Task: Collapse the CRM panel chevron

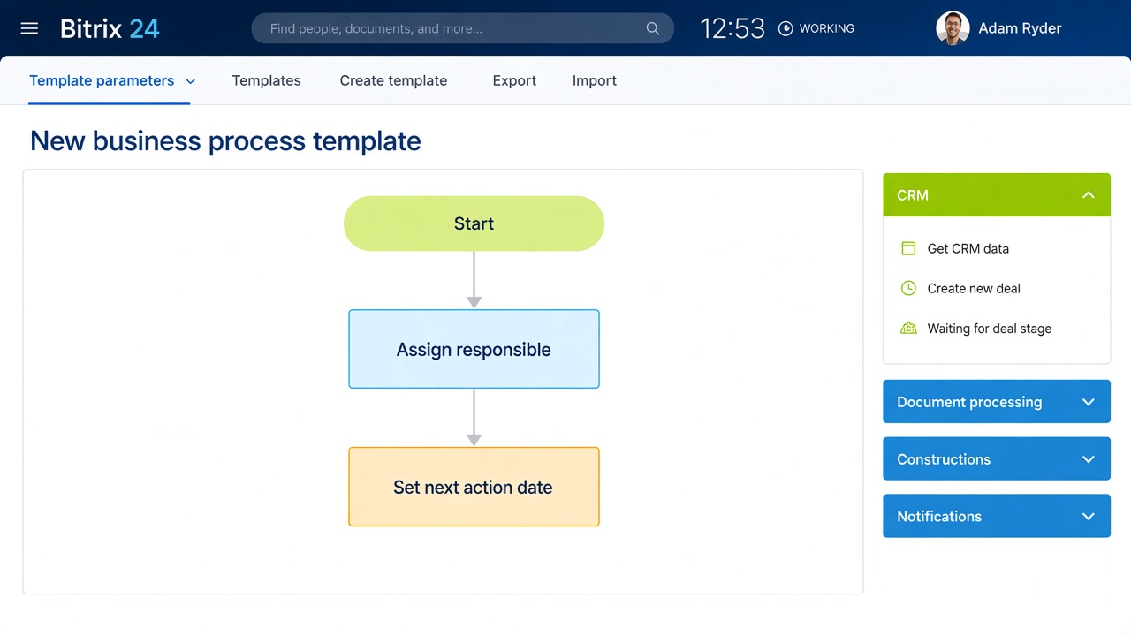Action: click(x=1089, y=195)
